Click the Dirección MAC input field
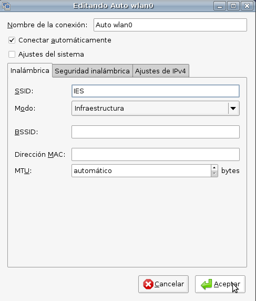Viewport: 256px width, 301px height. tap(156, 154)
